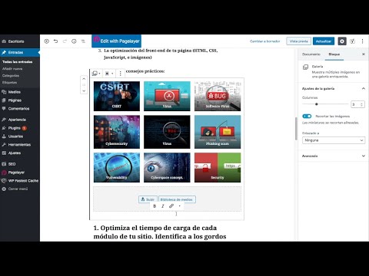The height and width of the screenshot is (276, 369).
Task: Open the settings gear panel
Action: pos(342,41)
